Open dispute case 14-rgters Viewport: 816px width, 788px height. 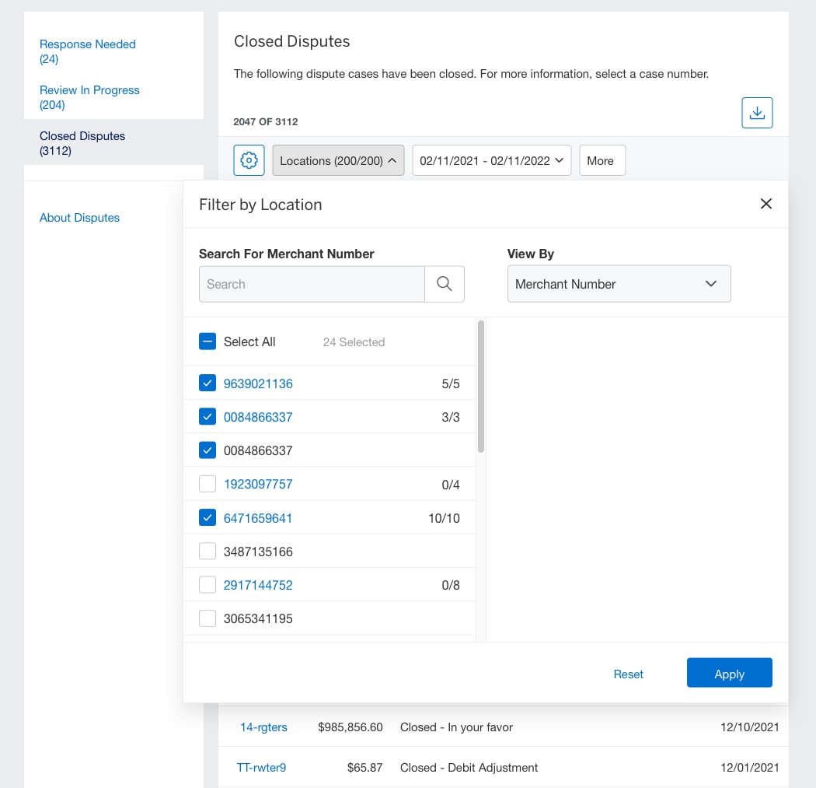(x=263, y=727)
